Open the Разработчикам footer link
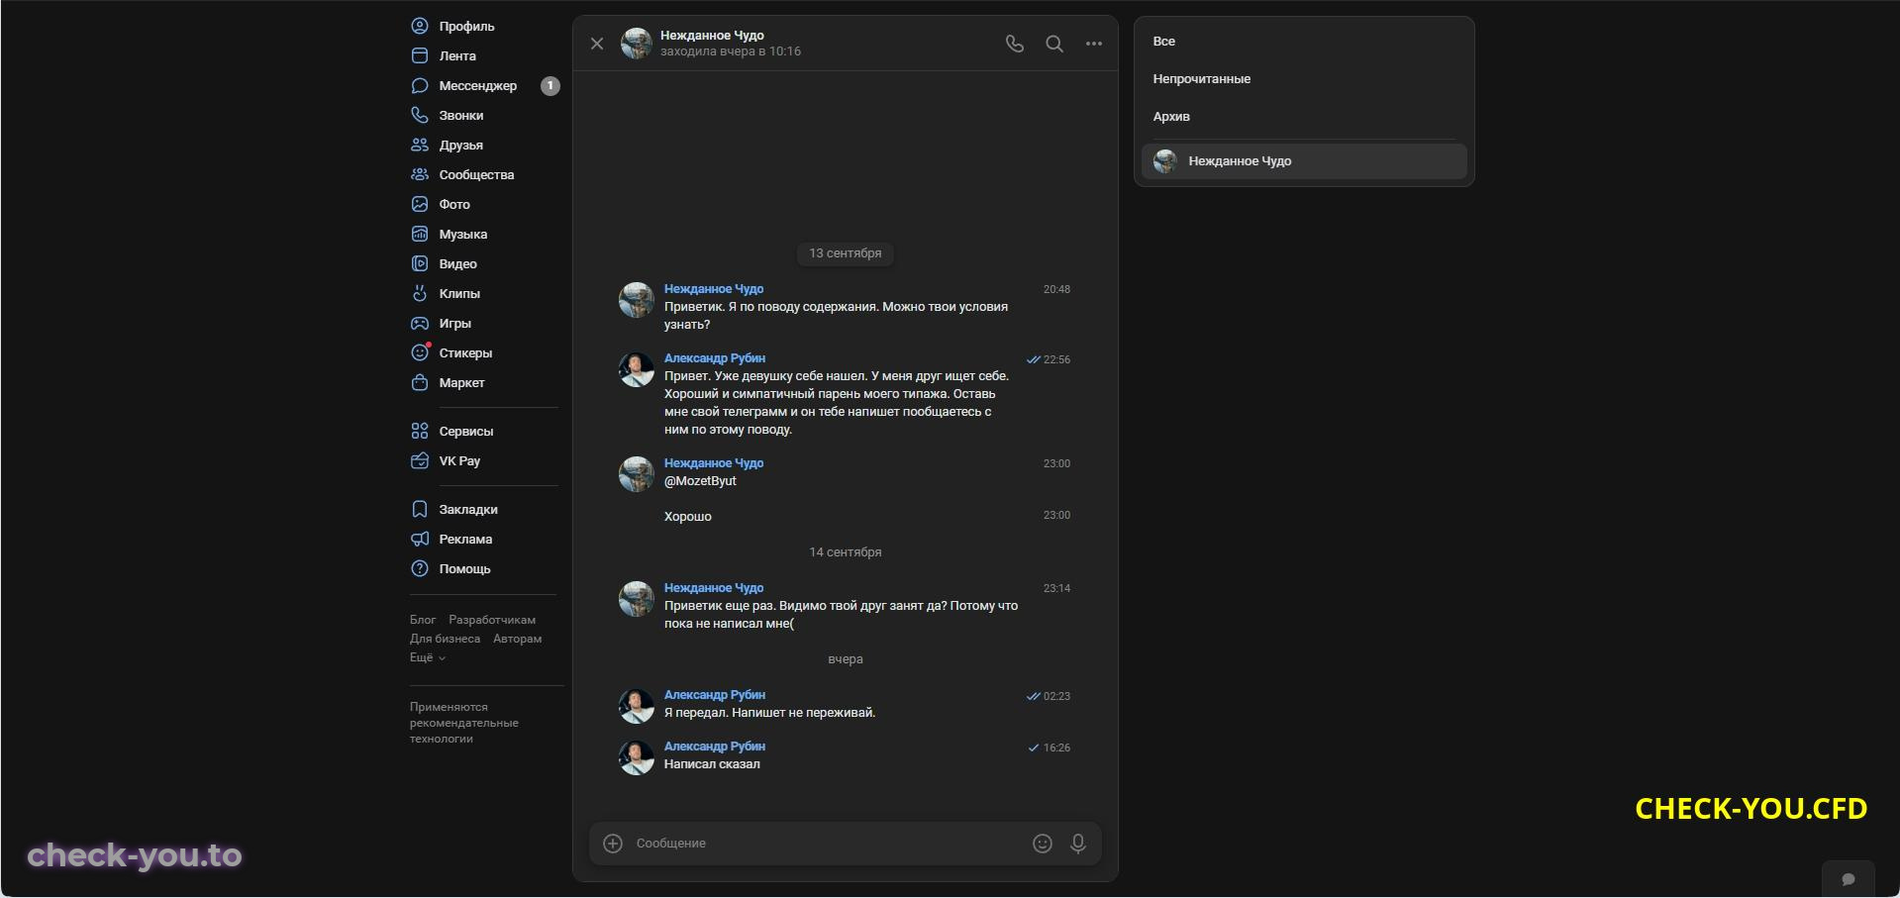The width and height of the screenshot is (1900, 898). (x=492, y=620)
